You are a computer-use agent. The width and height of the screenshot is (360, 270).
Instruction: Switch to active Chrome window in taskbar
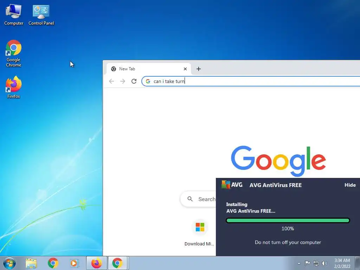coord(117,263)
